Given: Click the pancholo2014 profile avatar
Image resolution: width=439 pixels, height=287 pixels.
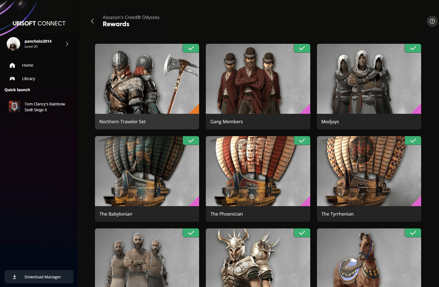Looking at the screenshot, I should click(x=13, y=44).
